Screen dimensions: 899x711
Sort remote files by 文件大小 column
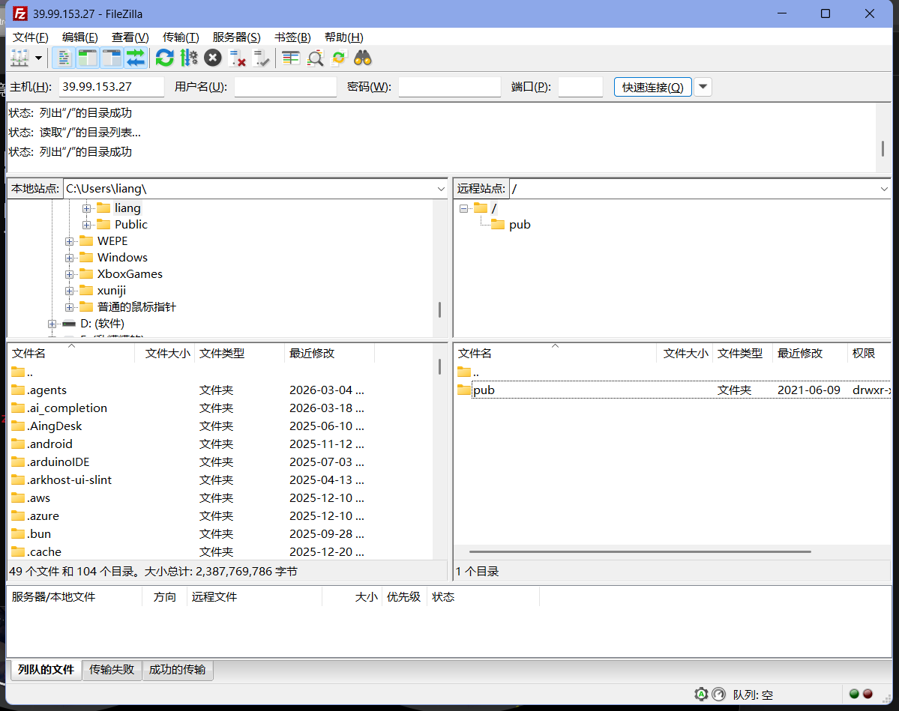click(x=685, y=354)
